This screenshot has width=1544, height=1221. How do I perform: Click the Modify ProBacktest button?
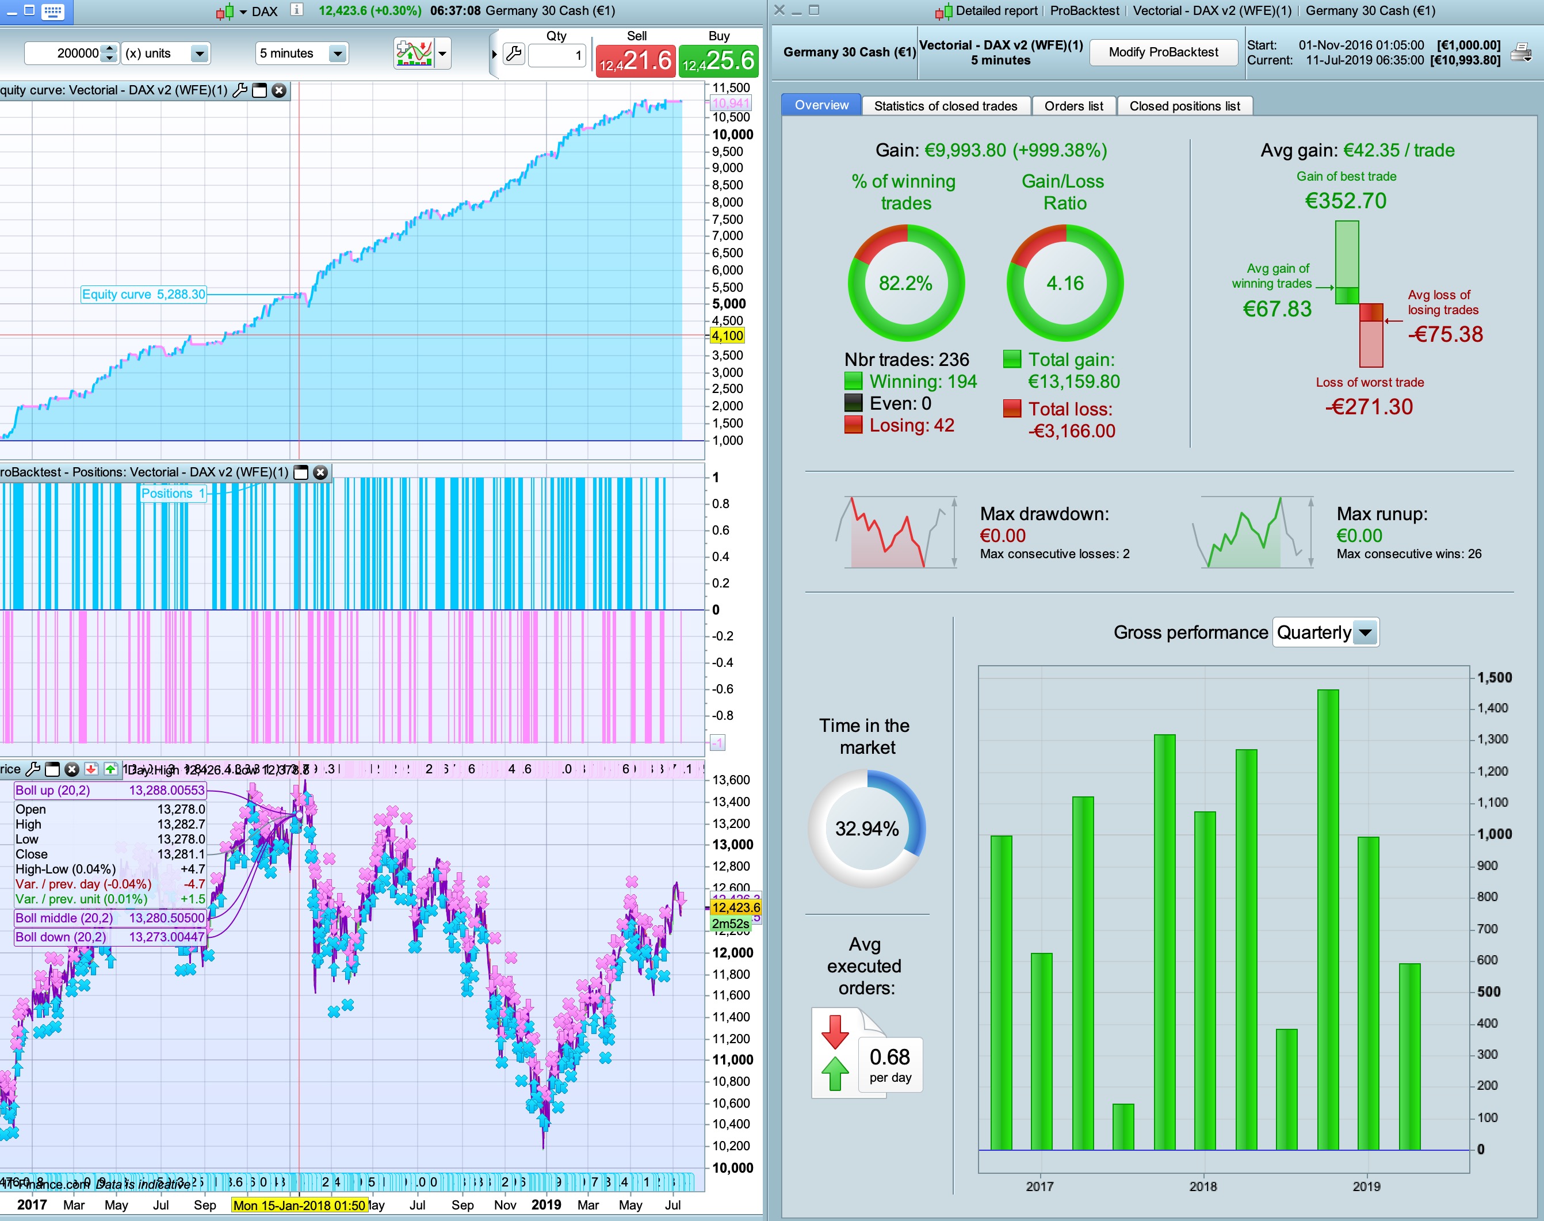pos(1163,52)
